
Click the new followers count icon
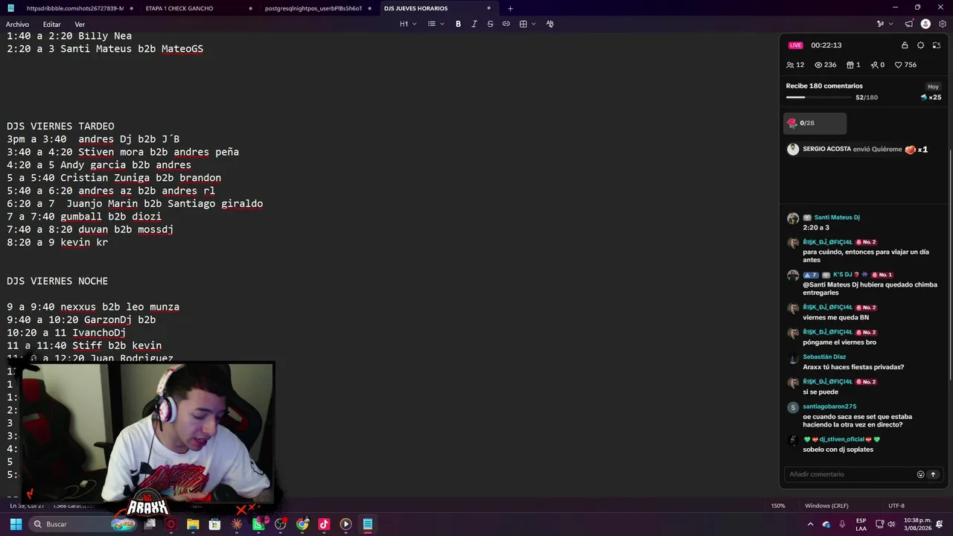pos(878,65)
